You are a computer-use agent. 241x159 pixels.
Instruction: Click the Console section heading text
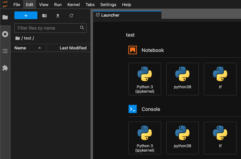tap(151, 109)
